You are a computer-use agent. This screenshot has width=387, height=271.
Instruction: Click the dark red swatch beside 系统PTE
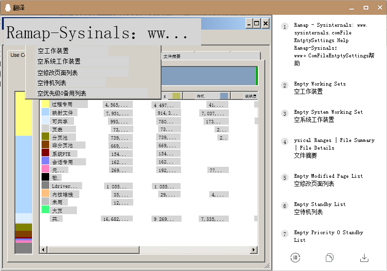point(45,153)
